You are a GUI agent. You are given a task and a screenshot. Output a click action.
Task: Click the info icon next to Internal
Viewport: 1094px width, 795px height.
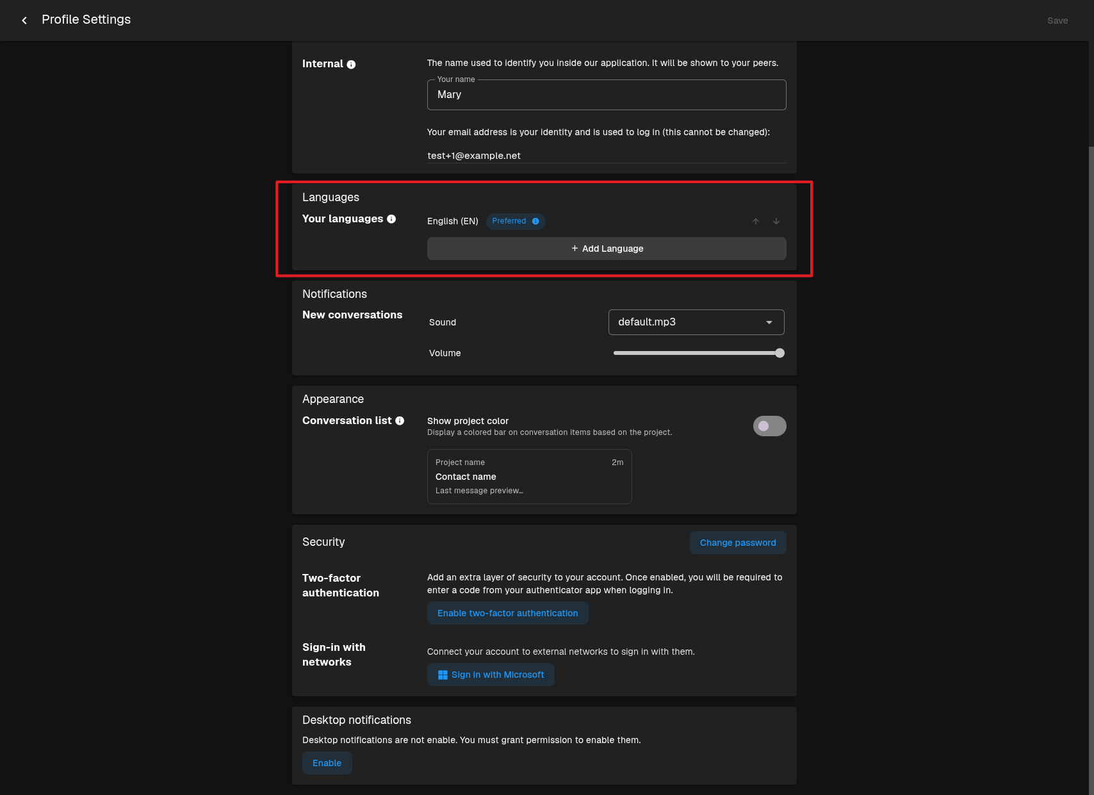coord(351,64)
